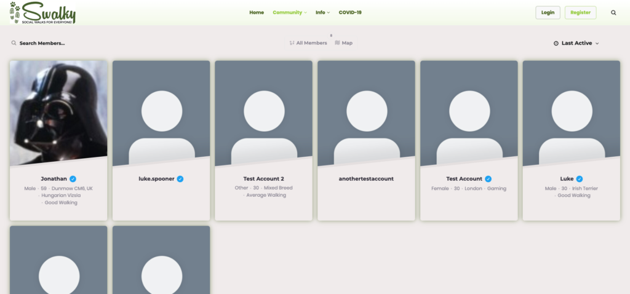Click 'Good Walking' on Luke's card
This screenshot has height=294, width=630.
point(574,195)
